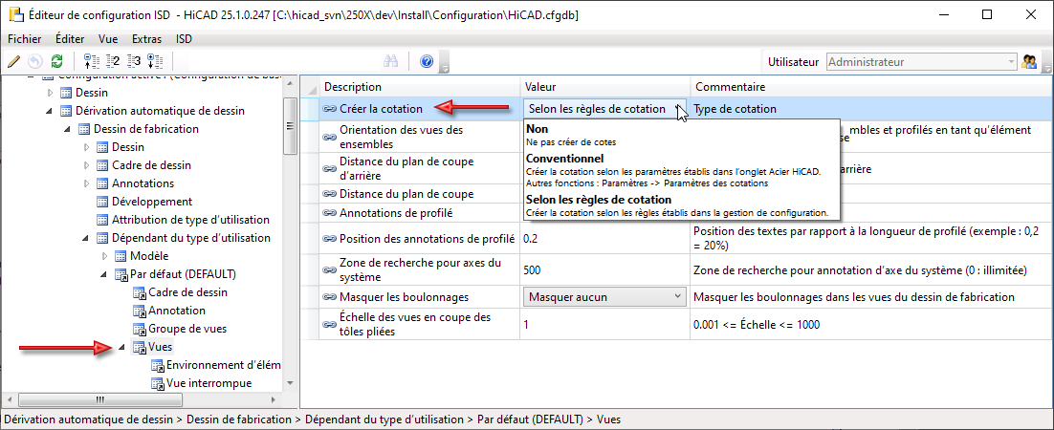Select the Vues tree item
1054x430 pixels.
[x=160, y=348]
